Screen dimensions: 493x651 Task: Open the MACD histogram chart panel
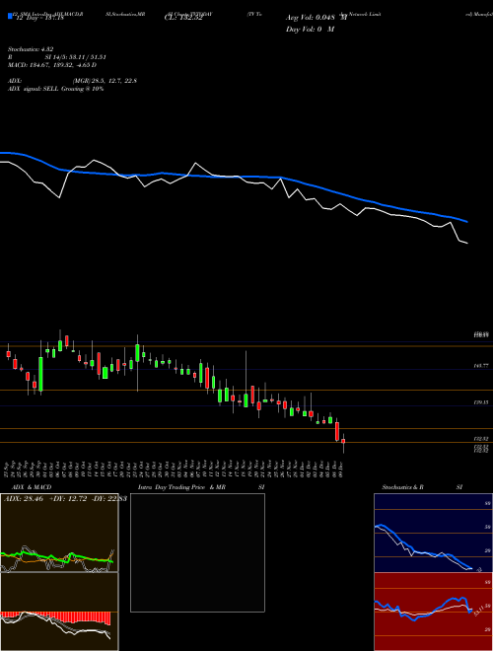coord(59,612)
